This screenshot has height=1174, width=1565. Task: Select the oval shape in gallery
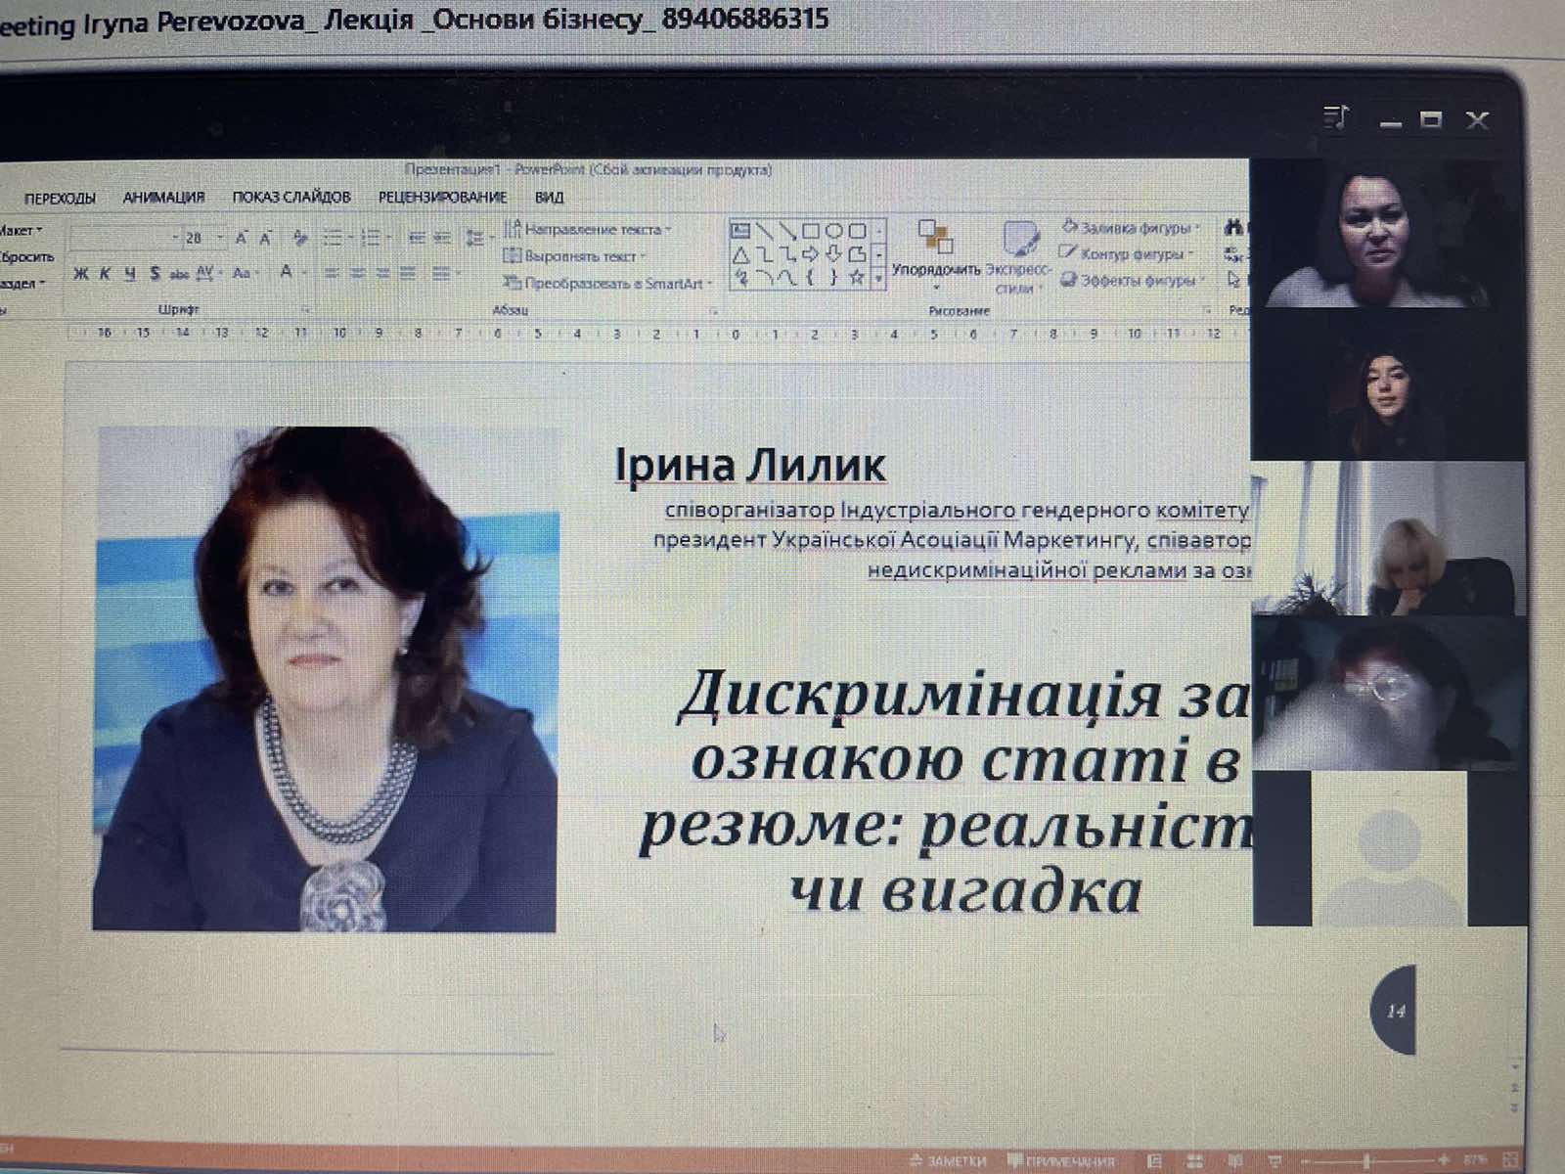833,231
